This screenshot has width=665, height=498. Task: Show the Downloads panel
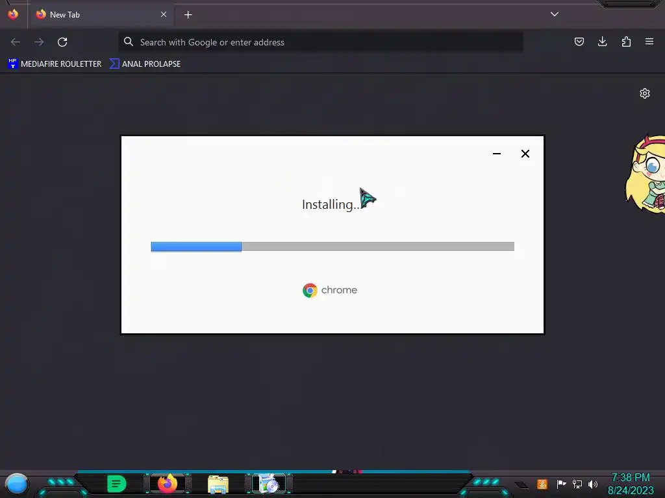[x=602, y=41]
